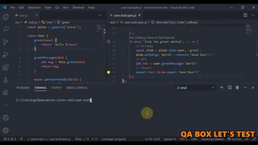Kill terminal with trash icon
The image size is (258, 145).
237,88
